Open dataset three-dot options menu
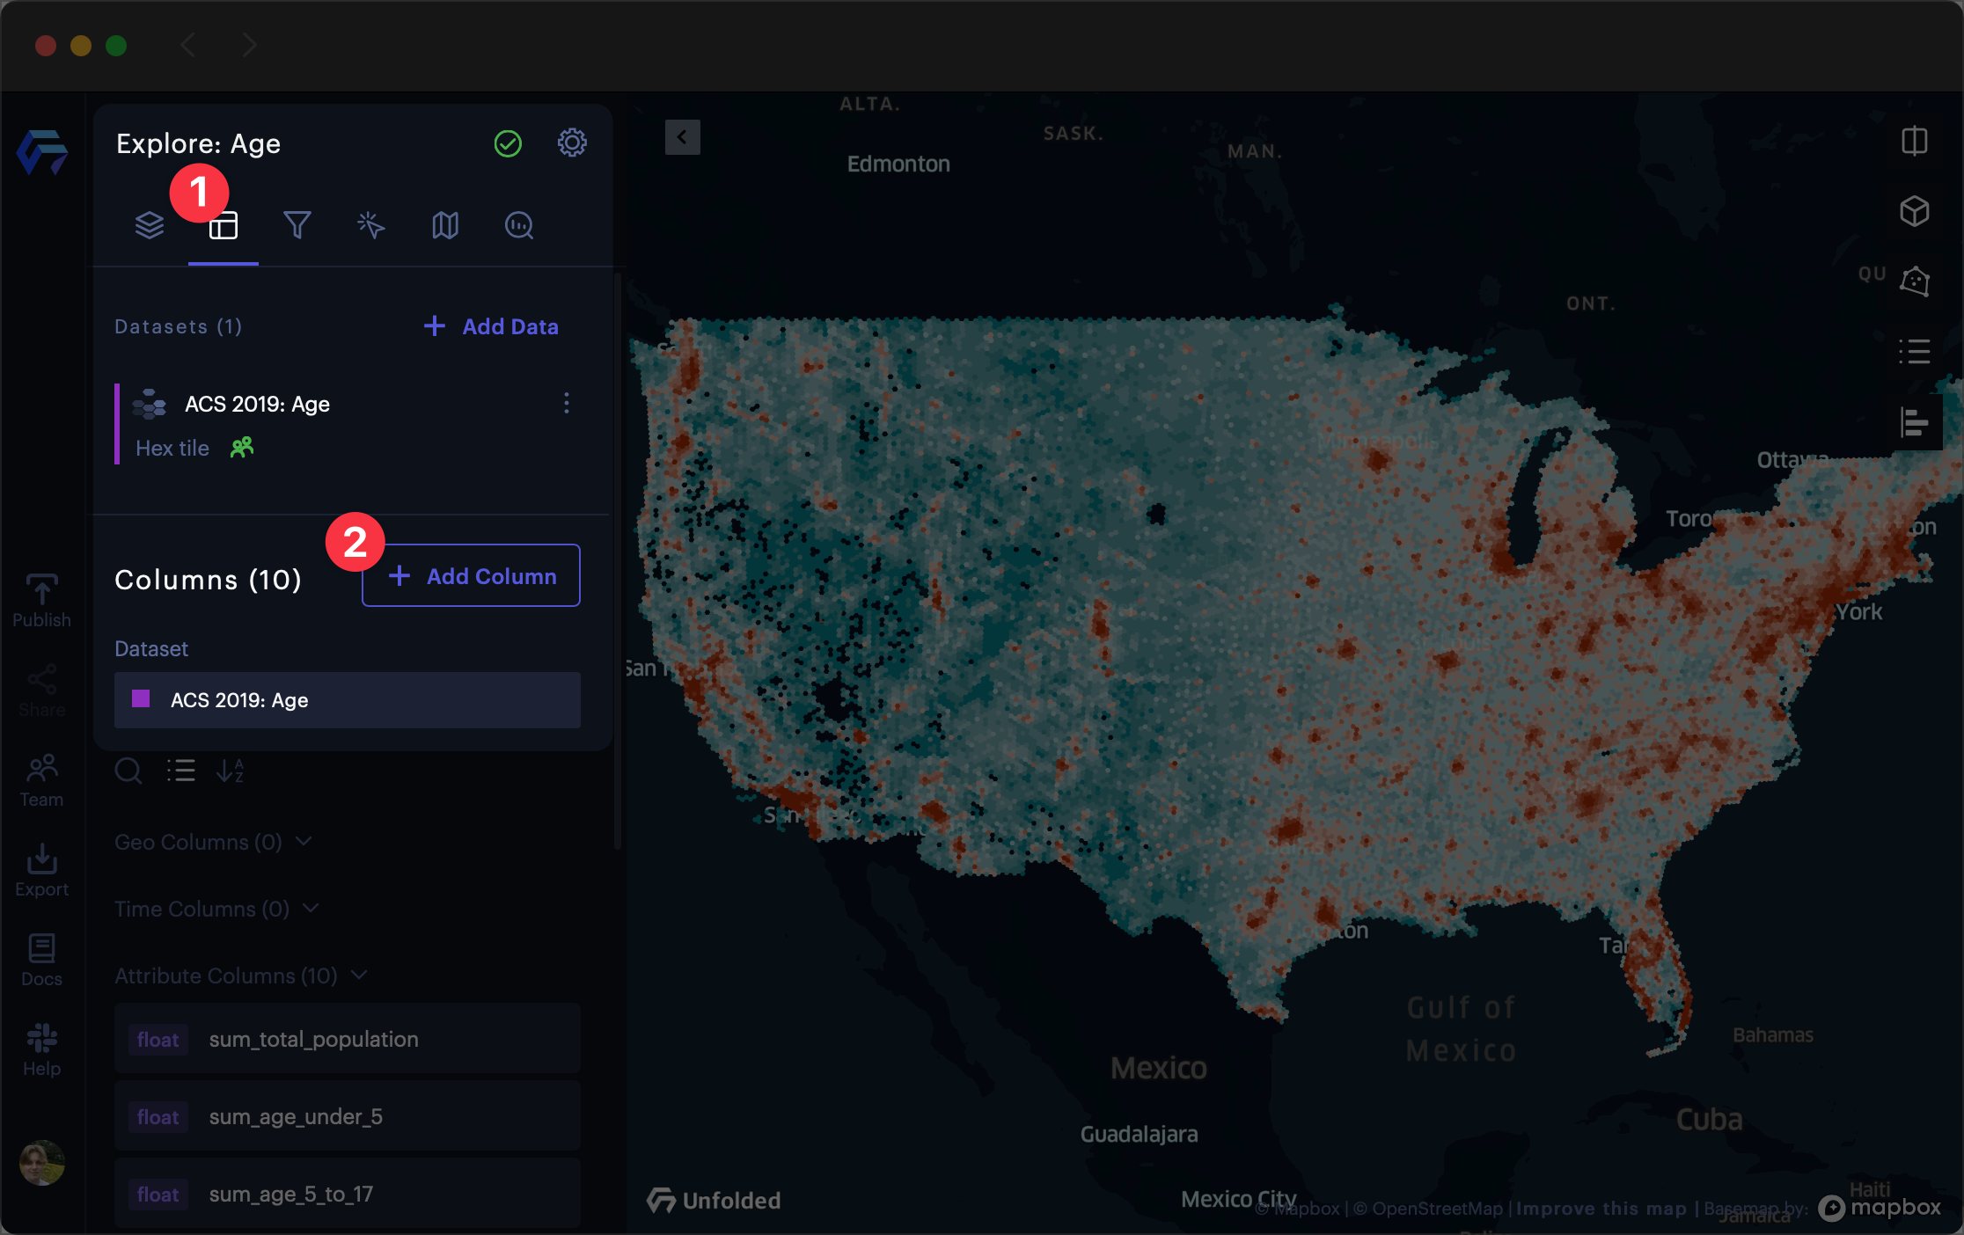The width and height of the screenshot is (1964, 1235). (x=567, y=404)
